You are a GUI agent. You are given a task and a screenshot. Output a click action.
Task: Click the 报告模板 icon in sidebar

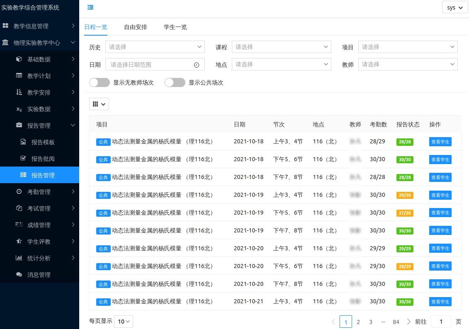[x=24, y=142]
